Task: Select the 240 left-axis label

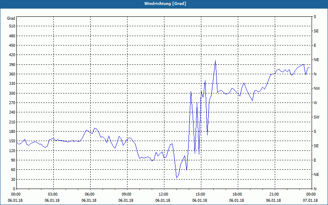Action: [12, 112]
